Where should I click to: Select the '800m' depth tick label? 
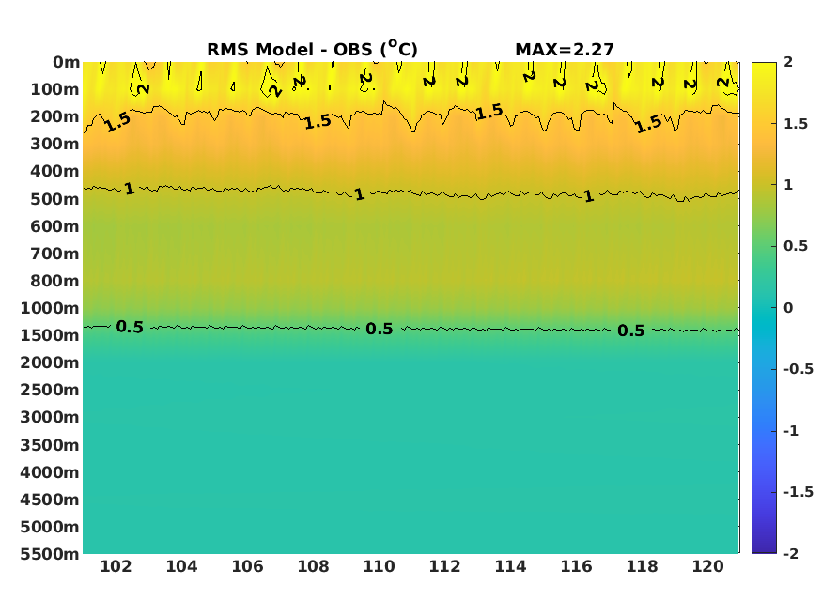54,282
